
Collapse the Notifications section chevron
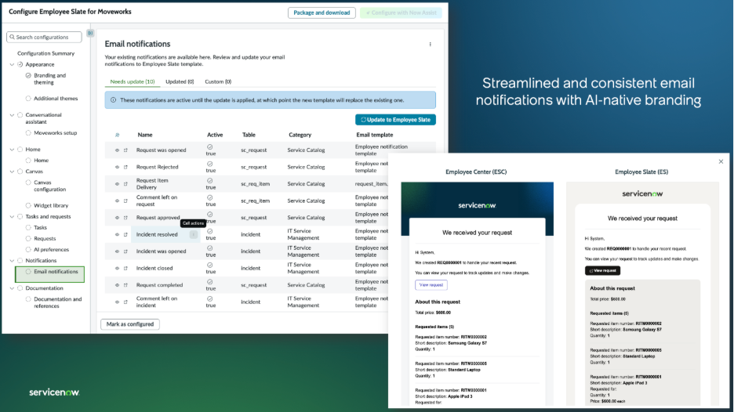point(13,261)
